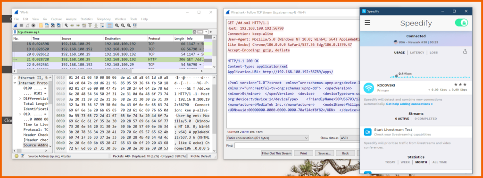Go forward to the next packet arrow
Viewport: 483px width, 178px height.
tap(78, 25)
